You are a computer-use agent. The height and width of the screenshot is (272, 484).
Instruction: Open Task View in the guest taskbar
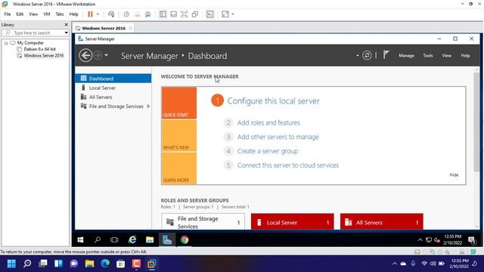(x=114, y=240)
